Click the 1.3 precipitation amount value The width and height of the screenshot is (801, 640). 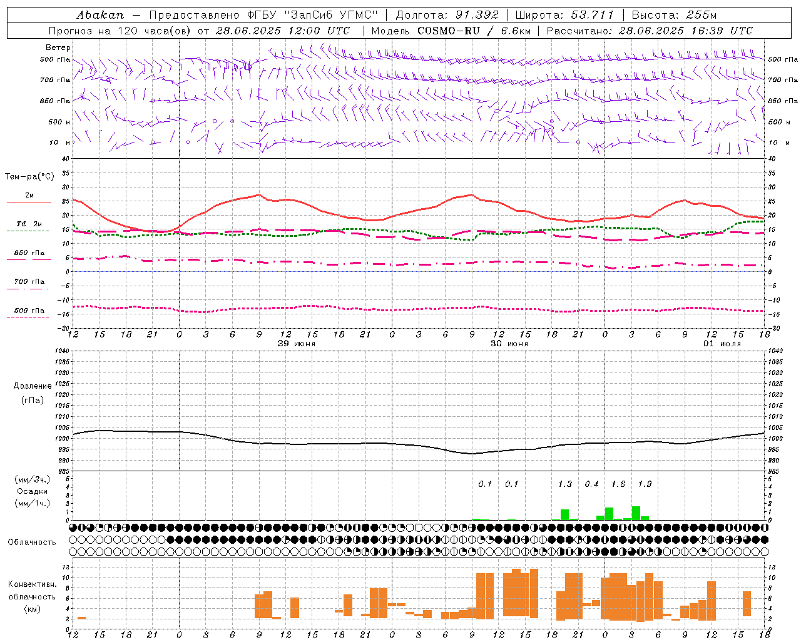pos(565,484)
